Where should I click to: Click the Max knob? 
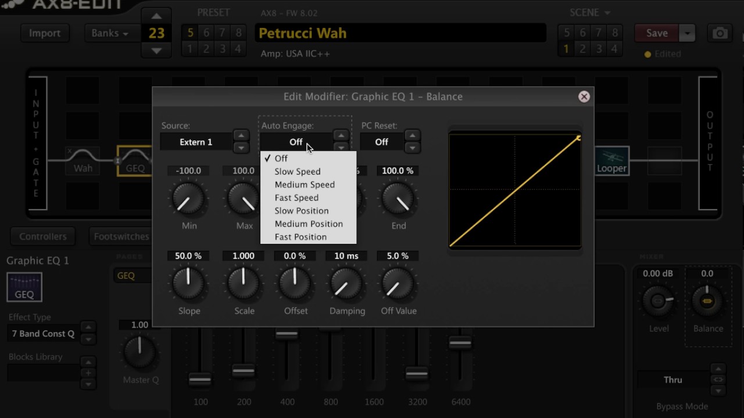point(244,199)
